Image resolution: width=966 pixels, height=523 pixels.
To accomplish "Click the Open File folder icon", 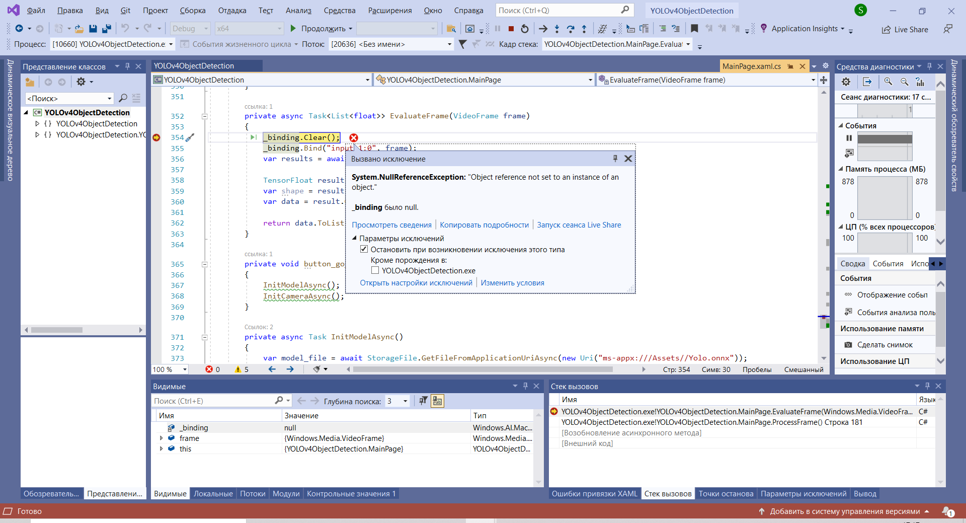I will pyautogui.click(x=79, y=29).
